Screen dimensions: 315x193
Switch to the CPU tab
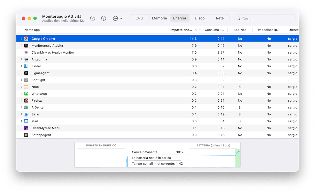[x=139, y=18]
